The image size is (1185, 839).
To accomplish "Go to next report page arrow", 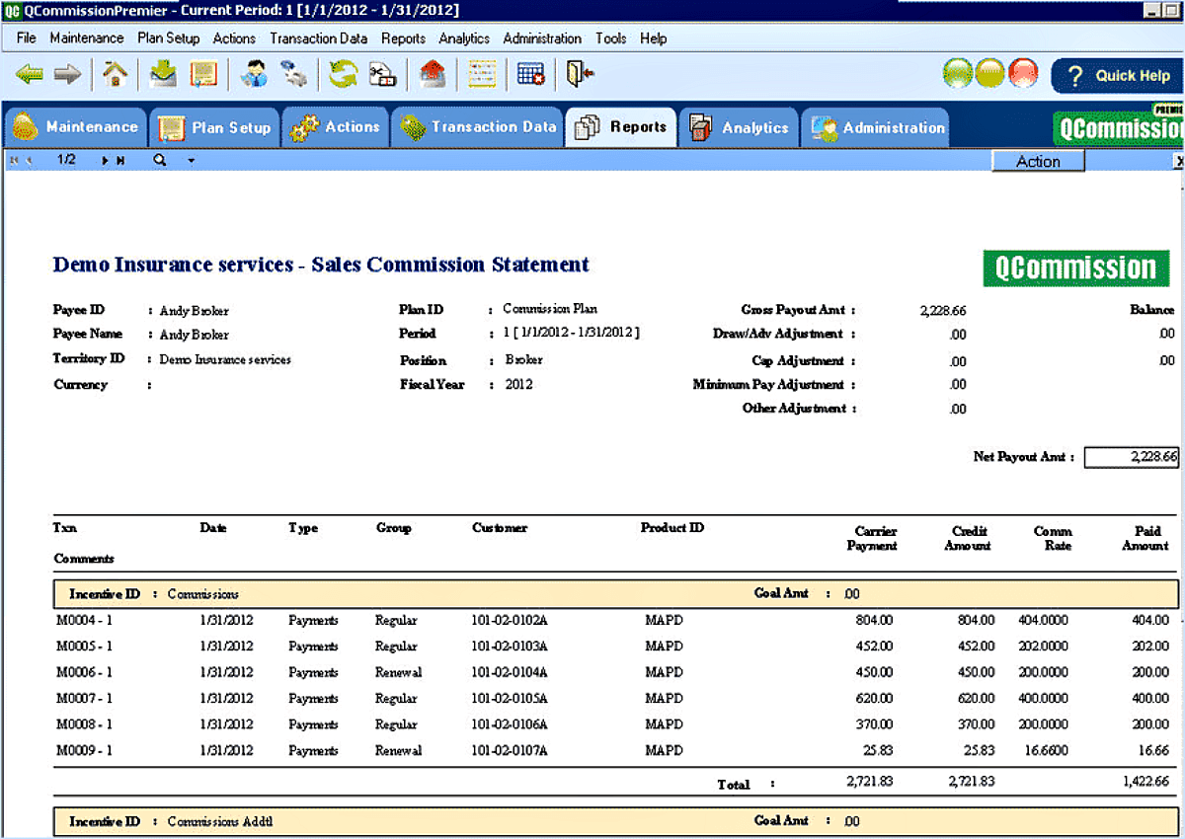I will click(x=105, y=160).
